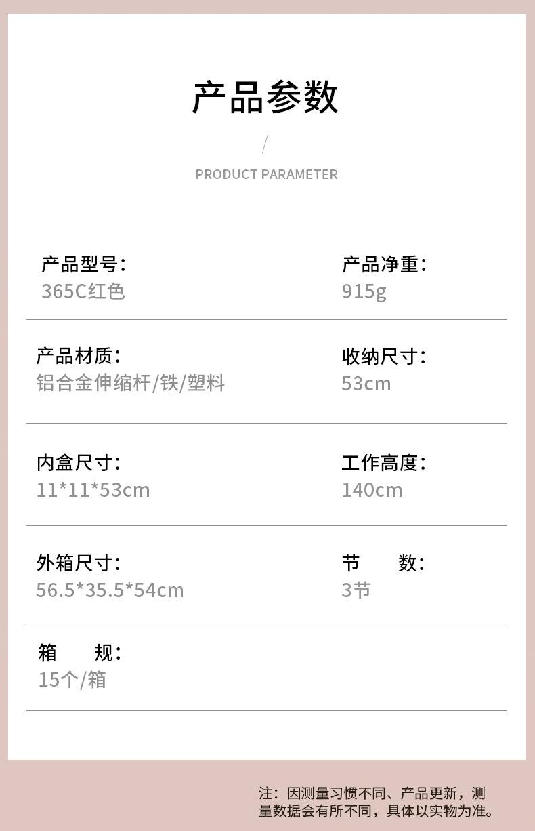Click the 915g weight value
Screen dimensions: 535x831
pos(364,291)
